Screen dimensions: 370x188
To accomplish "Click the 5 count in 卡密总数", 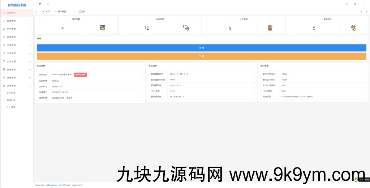I will (x=314, y=28).
